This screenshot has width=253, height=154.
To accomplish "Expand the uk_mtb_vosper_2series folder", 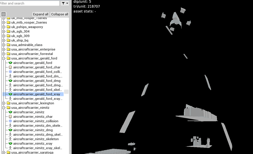I will pos(4,23).
